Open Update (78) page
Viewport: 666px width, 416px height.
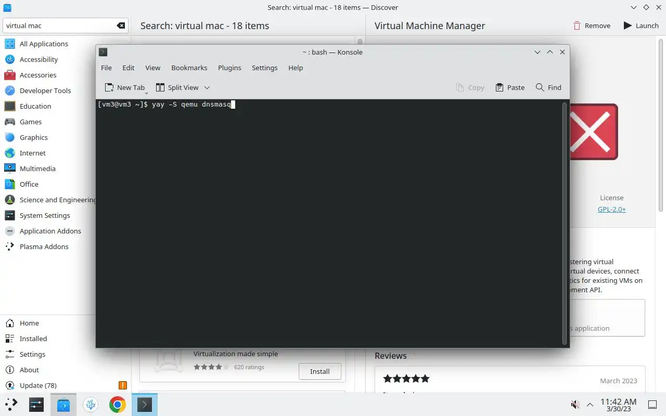(66, 385)
